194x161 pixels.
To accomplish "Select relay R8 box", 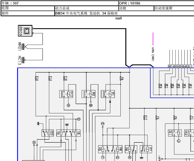I will pyautogui.click(x=131, y=149).
